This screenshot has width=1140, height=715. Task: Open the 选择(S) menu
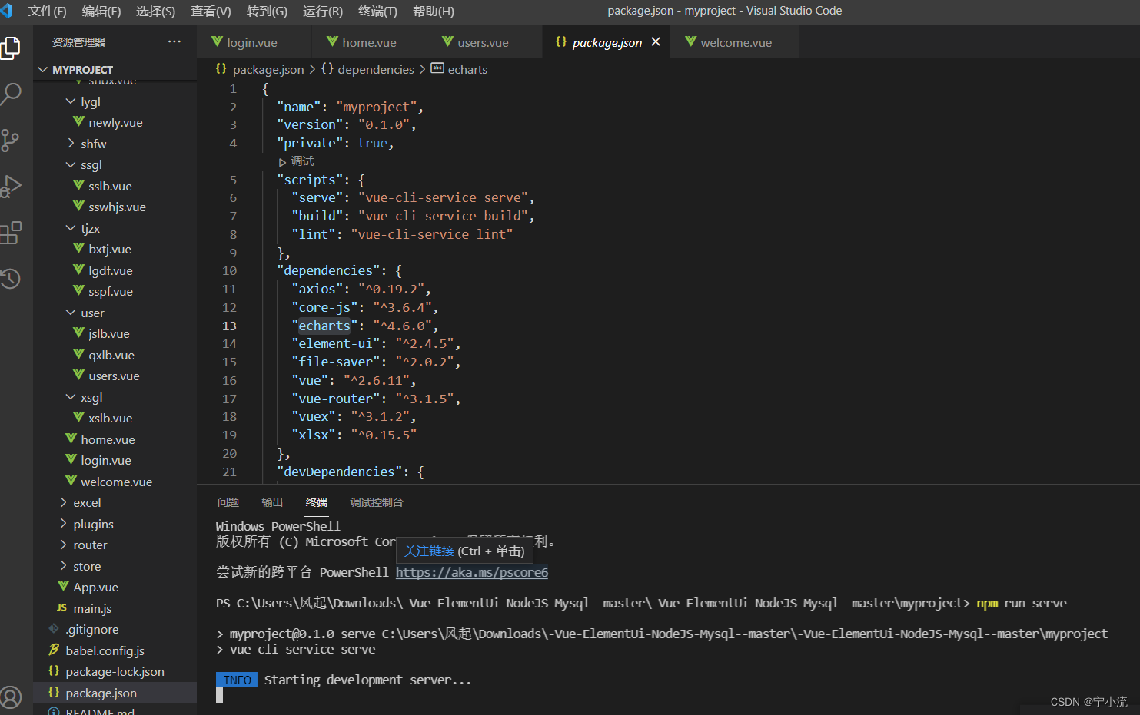pyautogui.click(x=156, y=11)
